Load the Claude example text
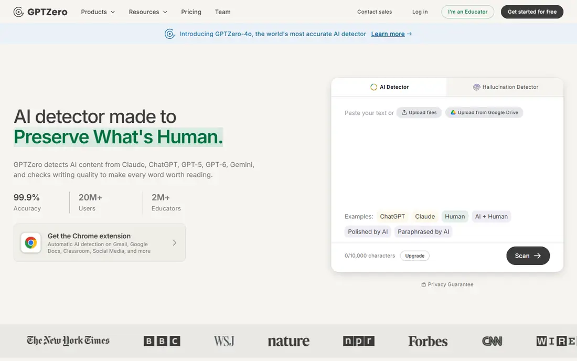This screenshot has width=577, height=361. click(425, 216)
